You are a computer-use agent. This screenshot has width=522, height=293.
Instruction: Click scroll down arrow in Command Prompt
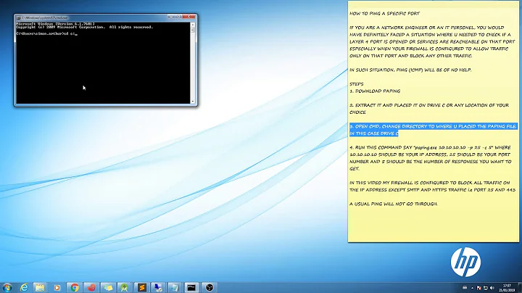click(192, 102)
